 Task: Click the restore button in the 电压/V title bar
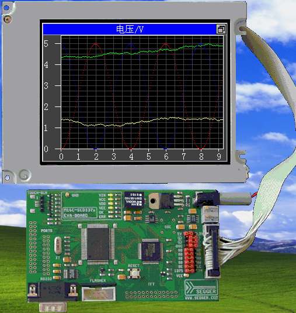coord(221,29)
